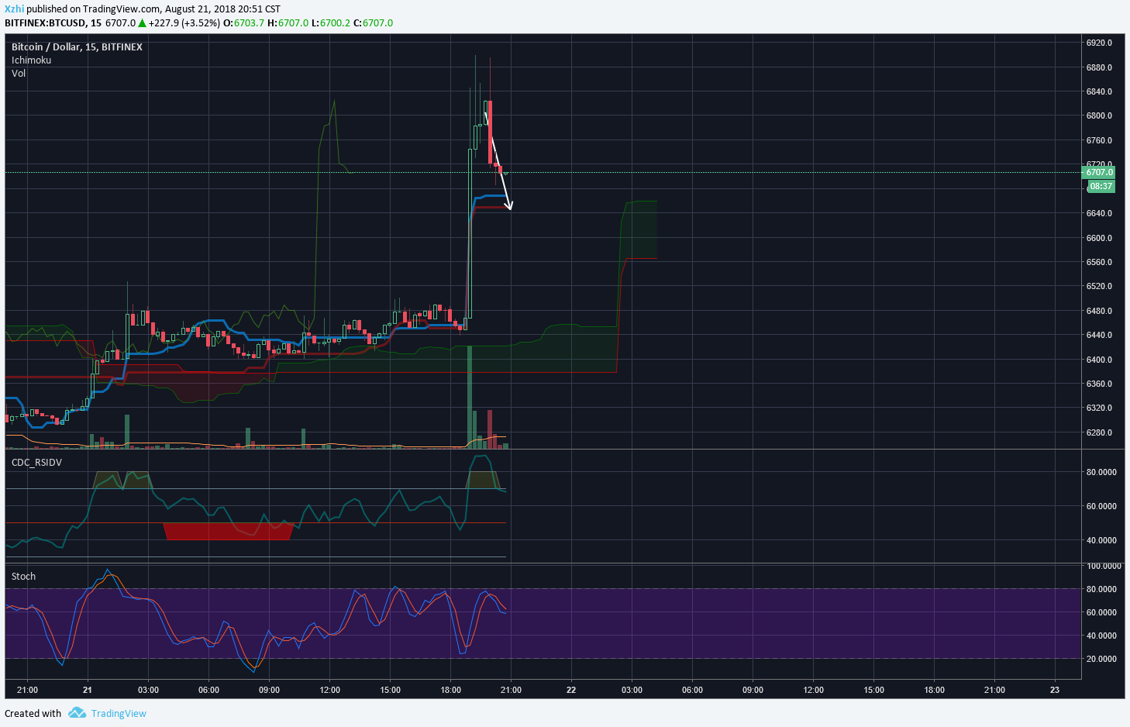The height and width of the screenshot is (727, 1130).
Task: Click the 6640.0 price axis label
Action: pyautogui.click(x=1099, y=214)
